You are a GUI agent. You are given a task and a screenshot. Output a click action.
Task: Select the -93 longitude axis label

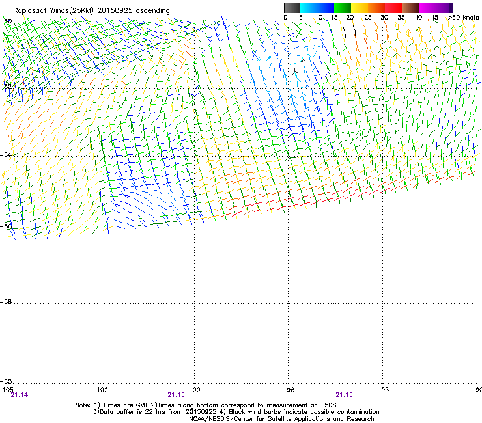383,390
